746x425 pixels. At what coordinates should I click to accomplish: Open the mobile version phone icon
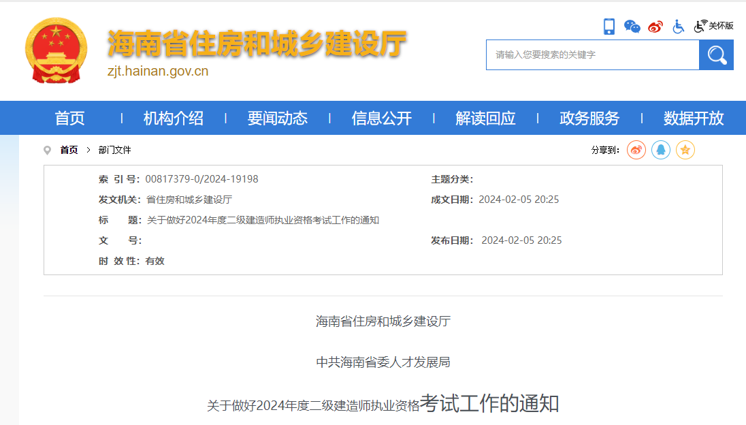click(609, 27)
